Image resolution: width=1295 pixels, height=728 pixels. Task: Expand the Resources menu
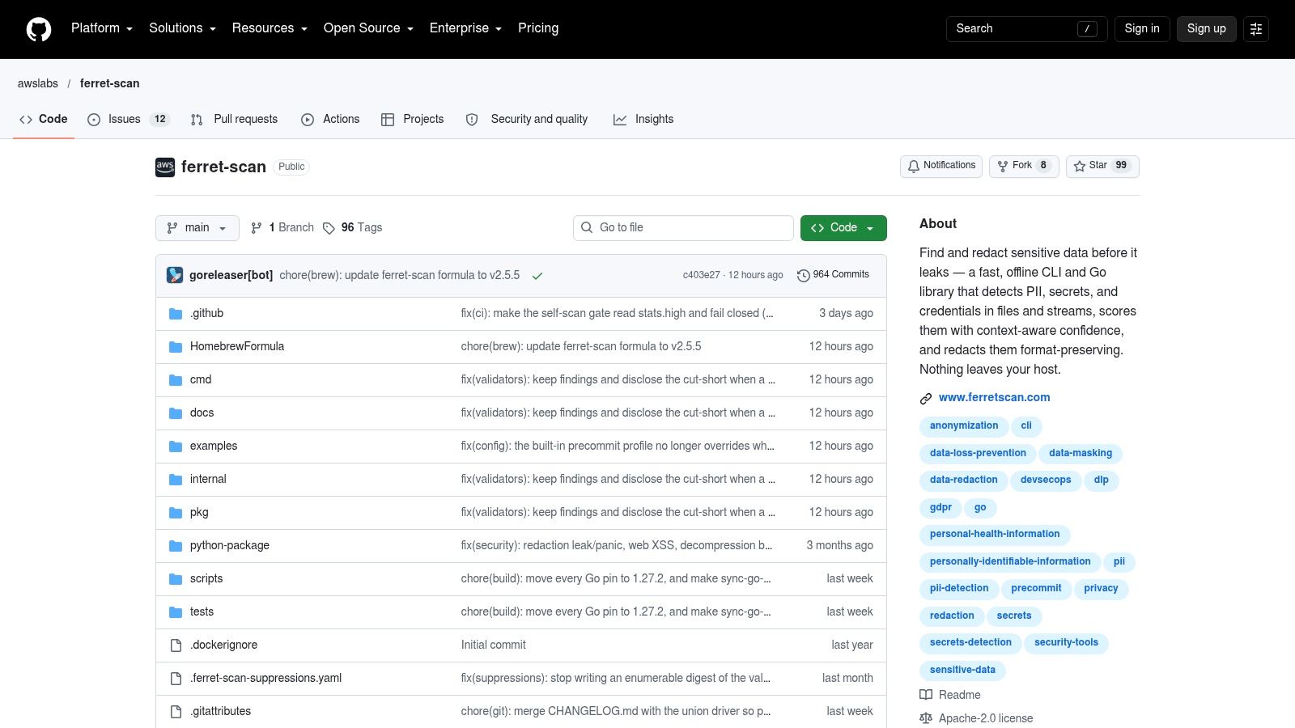[270, 28]
